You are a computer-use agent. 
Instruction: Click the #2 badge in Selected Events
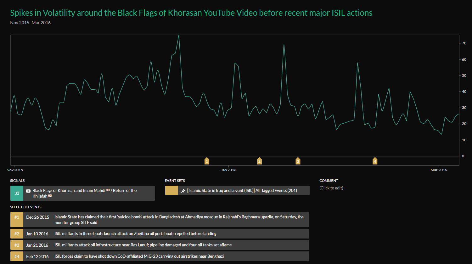[x=17, y=234]
